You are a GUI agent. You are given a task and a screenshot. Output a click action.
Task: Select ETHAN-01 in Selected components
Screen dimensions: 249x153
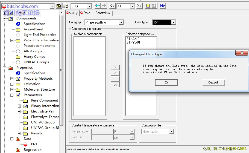pos(134,39)
